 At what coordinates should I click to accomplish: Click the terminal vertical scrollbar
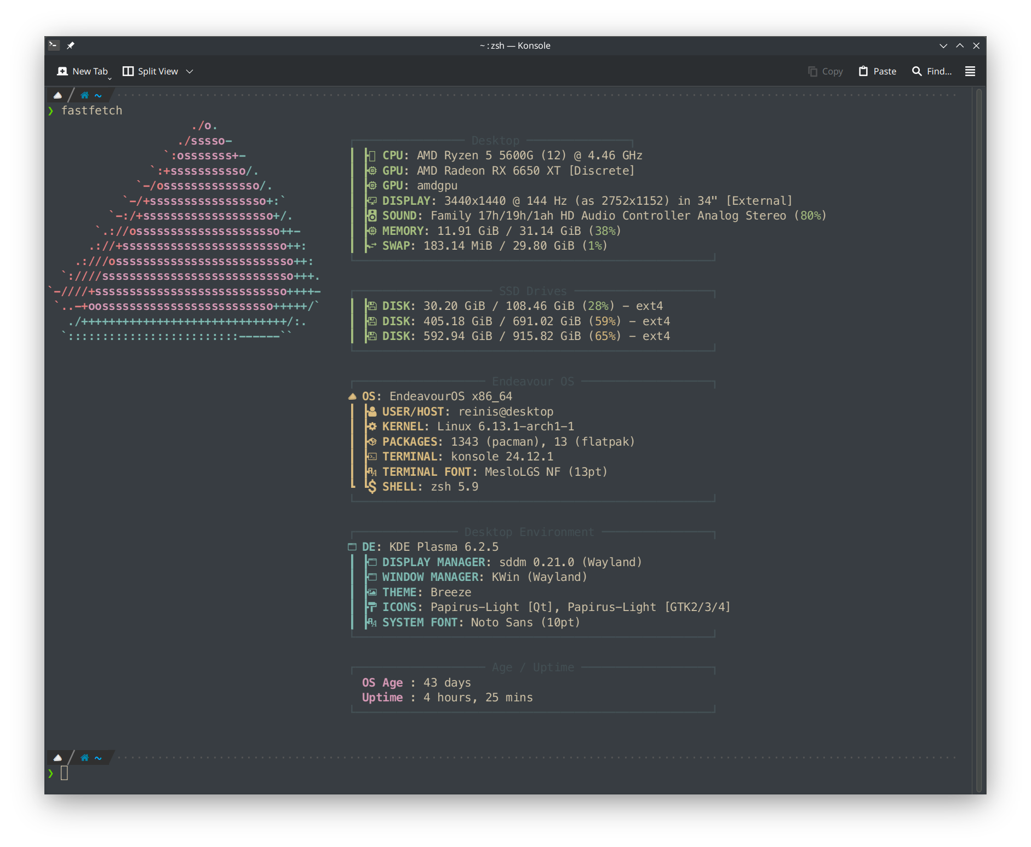978,438
